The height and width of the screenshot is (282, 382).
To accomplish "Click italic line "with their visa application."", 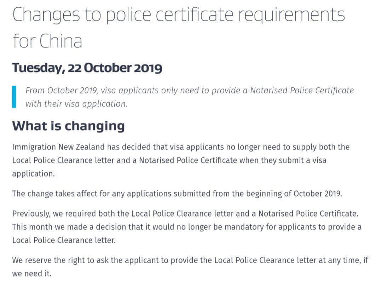I will click(x=76, y=104).
